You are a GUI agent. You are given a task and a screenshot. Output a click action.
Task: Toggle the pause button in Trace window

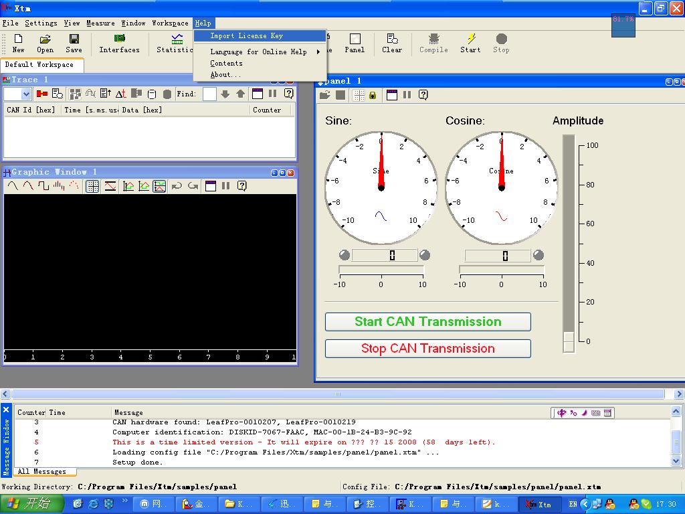(273, 94)
